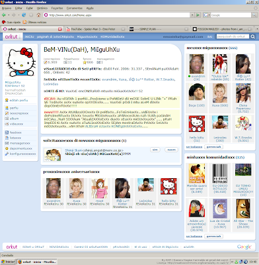Viewport: 259px width, 265px height.
Task: Open the Back button history dropdown arrow
Action: coord(9,15)
